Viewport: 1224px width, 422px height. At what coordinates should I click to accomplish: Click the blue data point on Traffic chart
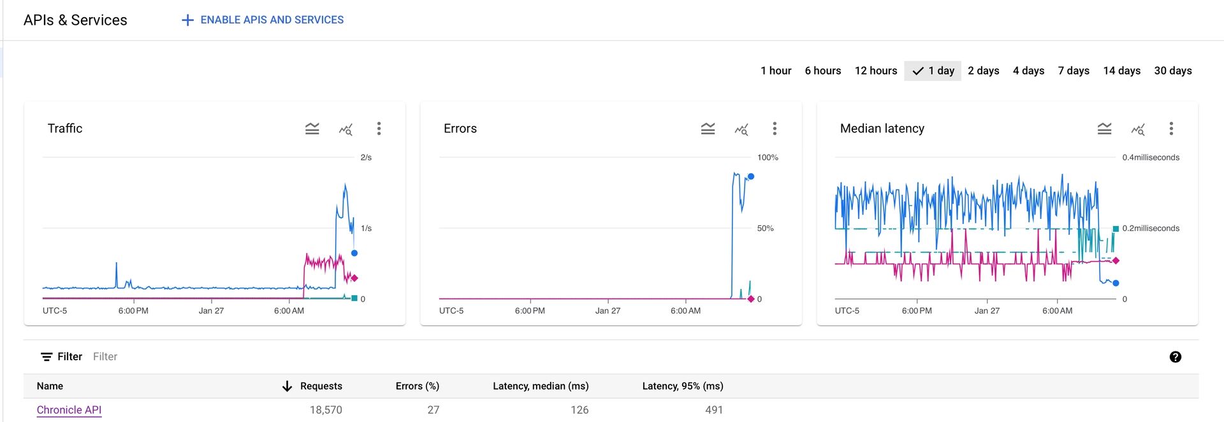tap(354, 253)
